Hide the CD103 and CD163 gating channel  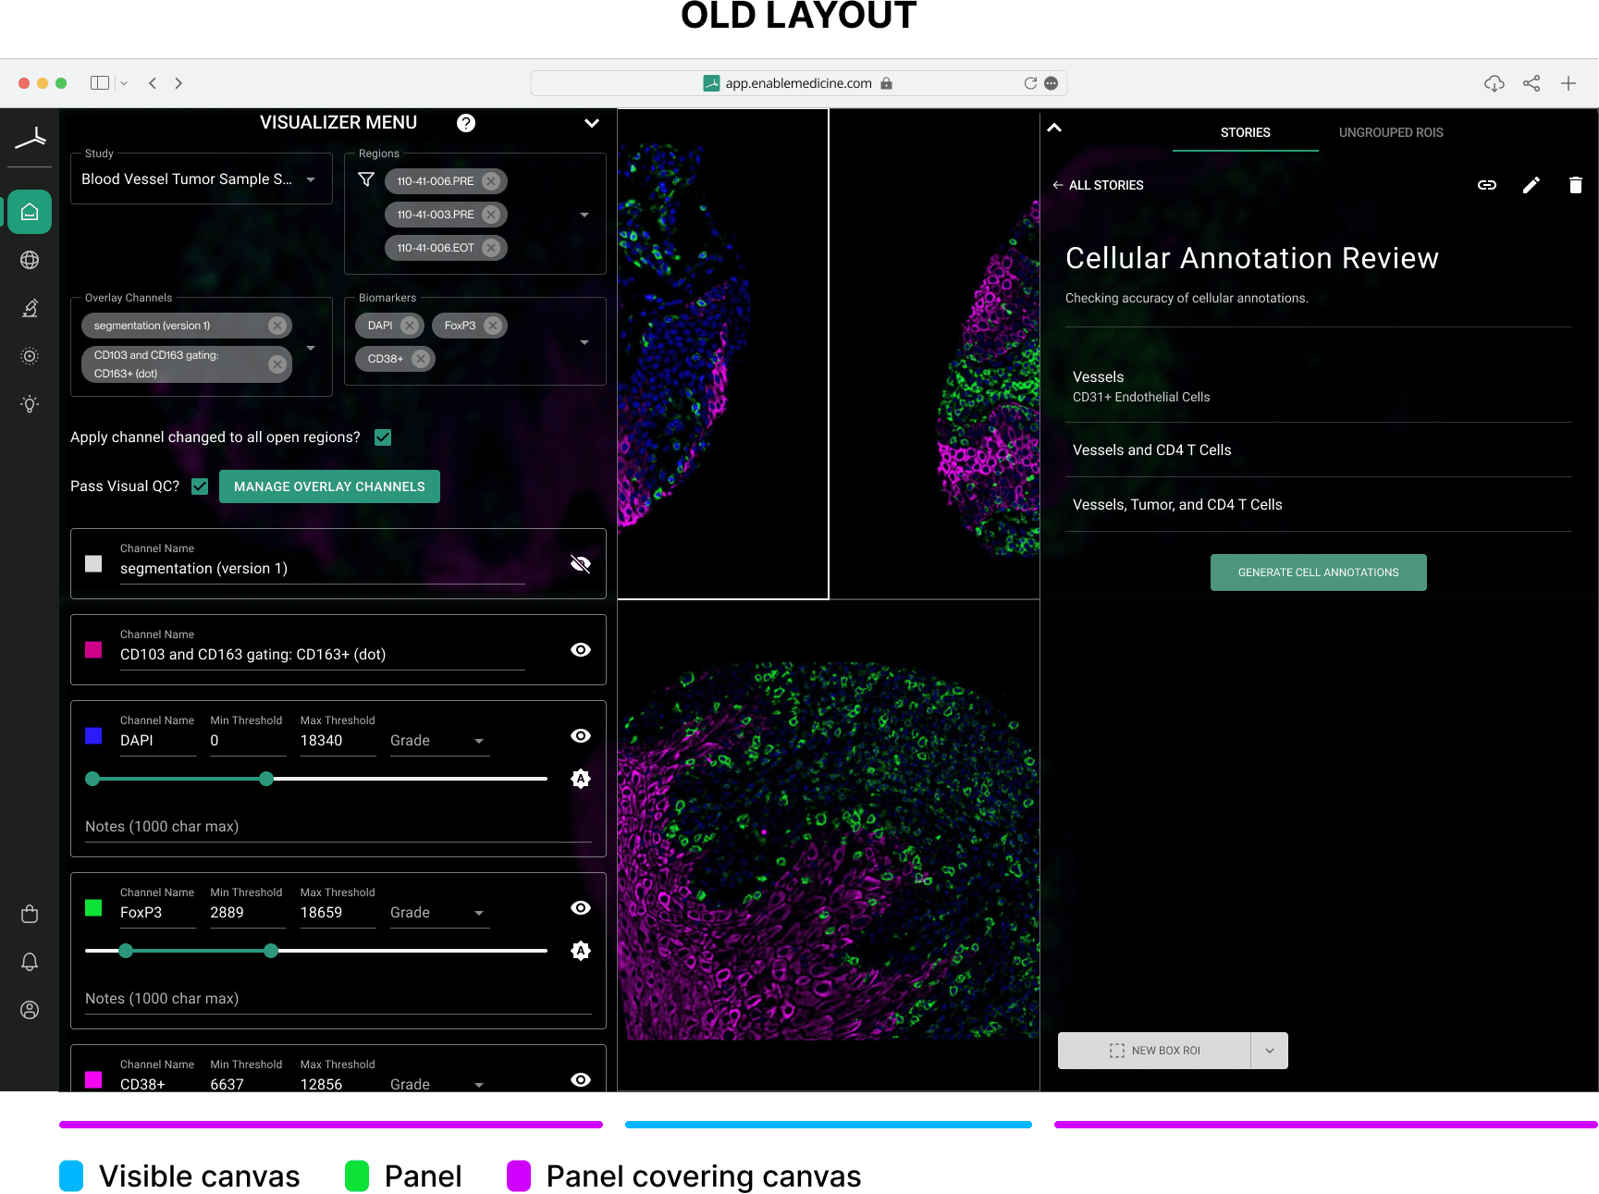(x=581, y=650)
